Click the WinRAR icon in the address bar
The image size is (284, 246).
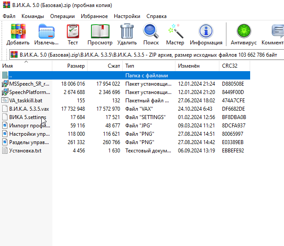(14, 54)
